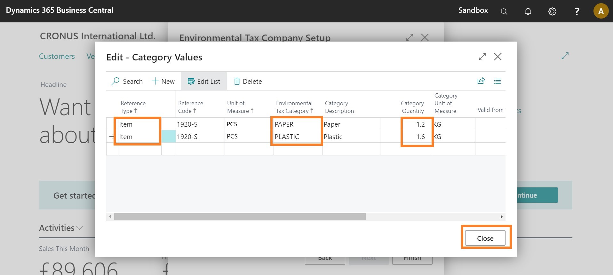Screen dimensions: 613x275
Task: Open the settings gear menu
Action: tap(552, 12)
